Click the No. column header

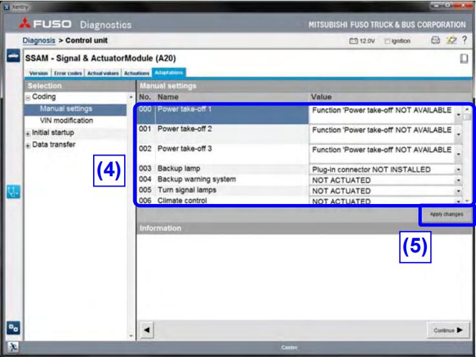tap(145, 97)
